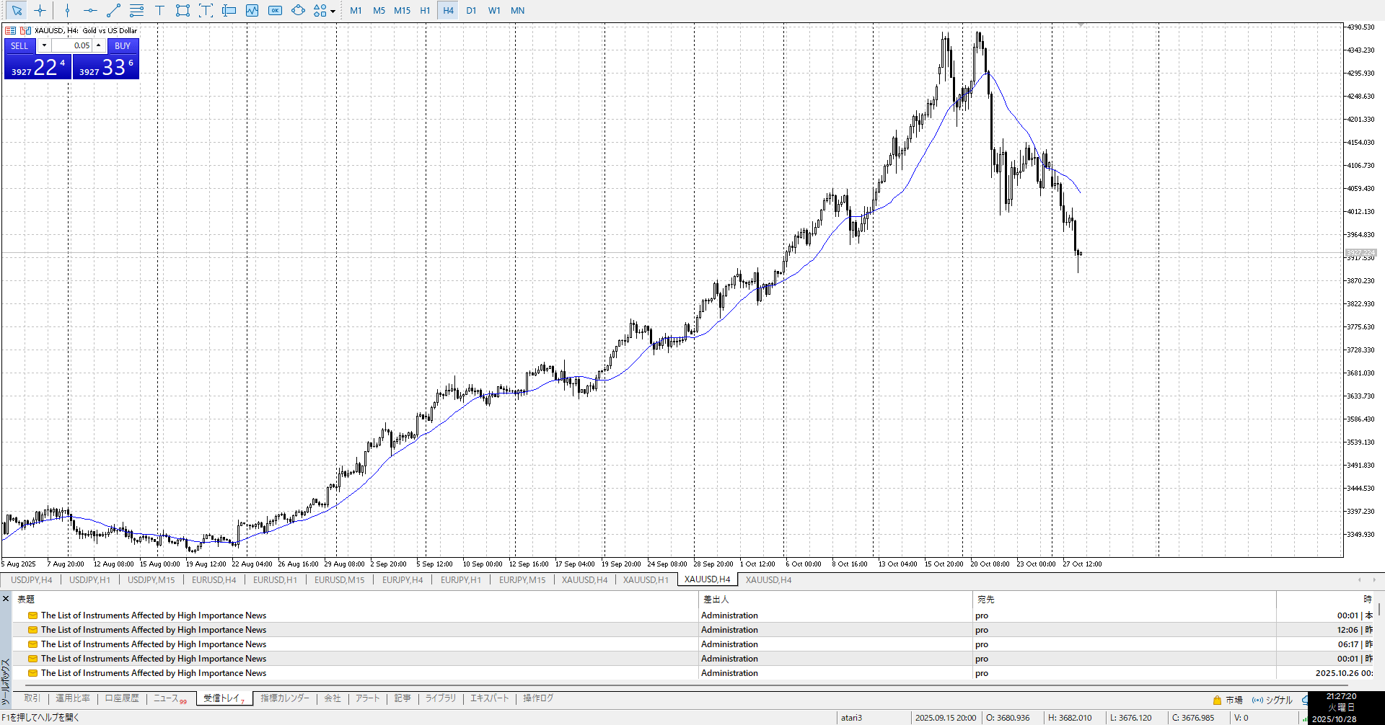Open the 口座履歴 toolbox tab
The image size is (1385, 725).
pyautogui.click(x=122, y=698)
